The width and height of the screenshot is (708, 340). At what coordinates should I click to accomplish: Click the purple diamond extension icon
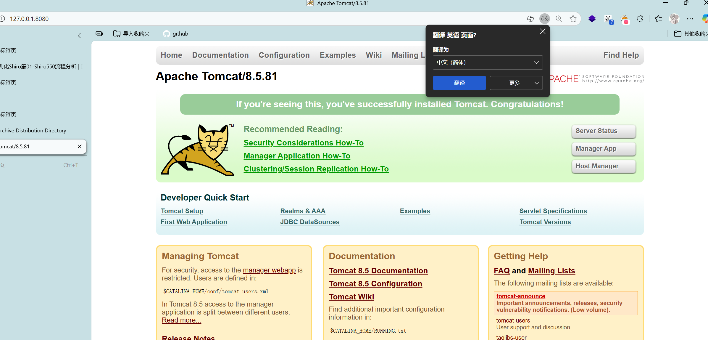tap(592, 19)
